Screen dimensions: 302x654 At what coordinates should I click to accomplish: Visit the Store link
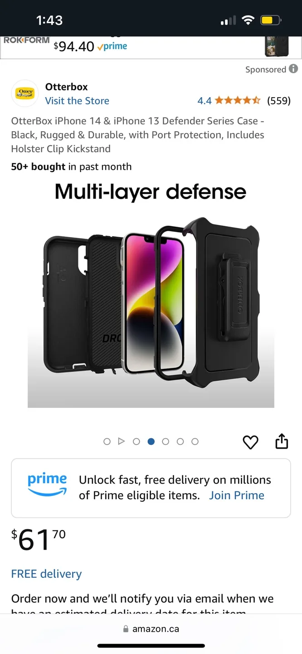click(x=77, y=101)
